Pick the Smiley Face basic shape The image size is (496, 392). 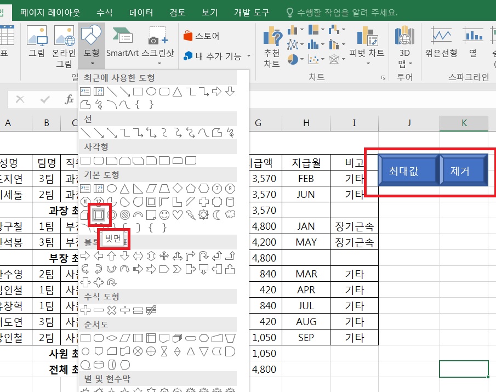click(165, 215)
